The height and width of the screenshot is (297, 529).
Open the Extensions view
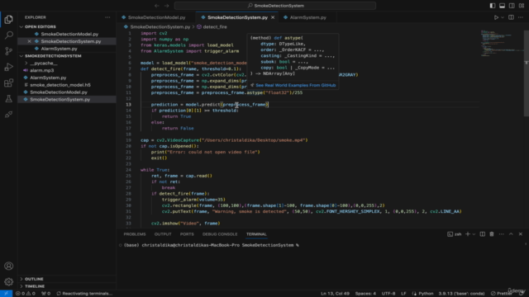coord(9,82)
